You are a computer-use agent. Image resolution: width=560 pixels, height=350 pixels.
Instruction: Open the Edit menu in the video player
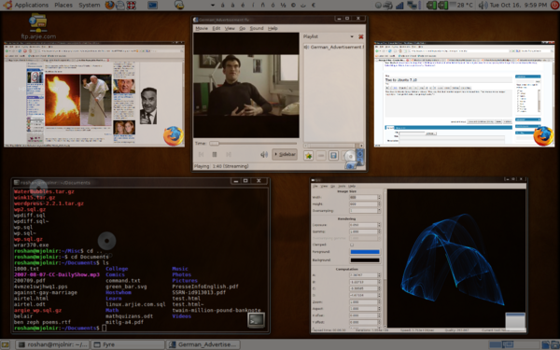(217, 28)
